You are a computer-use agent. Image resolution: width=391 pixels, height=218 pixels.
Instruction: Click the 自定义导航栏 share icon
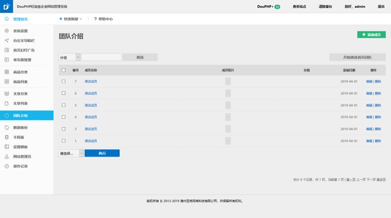pos(7,40)
